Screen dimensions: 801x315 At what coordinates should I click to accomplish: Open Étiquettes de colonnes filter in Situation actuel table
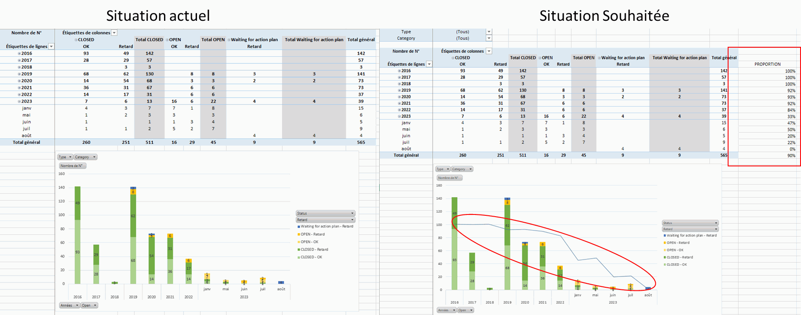[115, 33]
